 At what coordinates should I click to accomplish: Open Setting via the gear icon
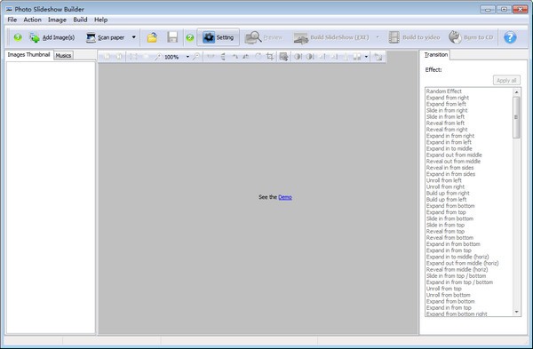(x=209, y=37)
